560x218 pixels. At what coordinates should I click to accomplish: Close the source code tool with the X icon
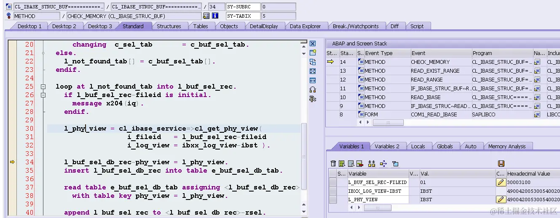[x=313, y=44]
